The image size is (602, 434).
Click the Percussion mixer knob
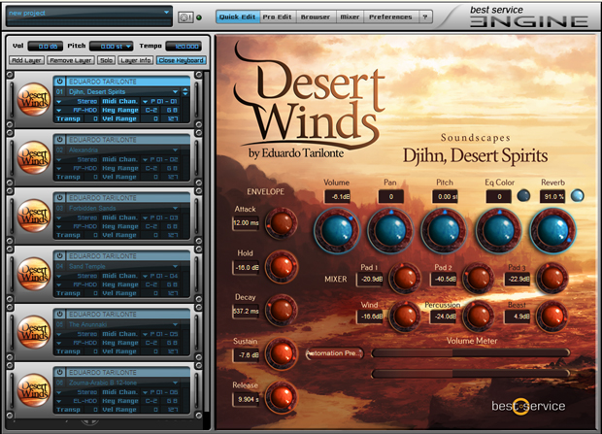pyautogui.click(x=478, y=317)
